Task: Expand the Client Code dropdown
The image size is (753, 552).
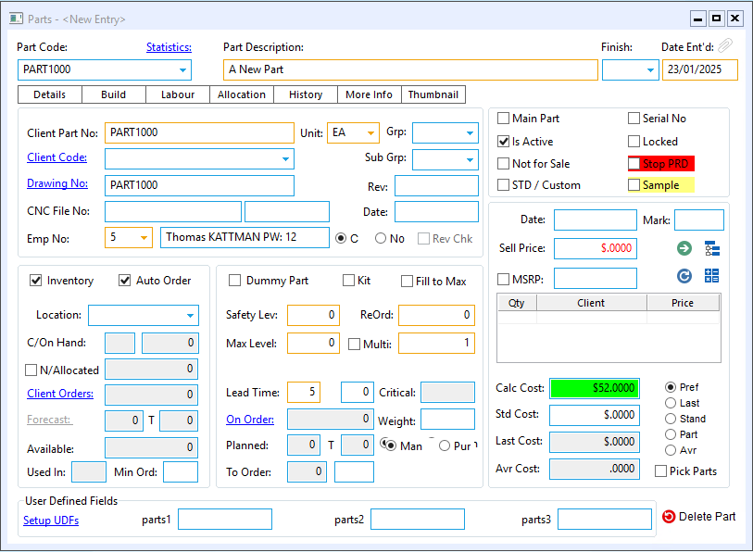Action: (285, 159)
